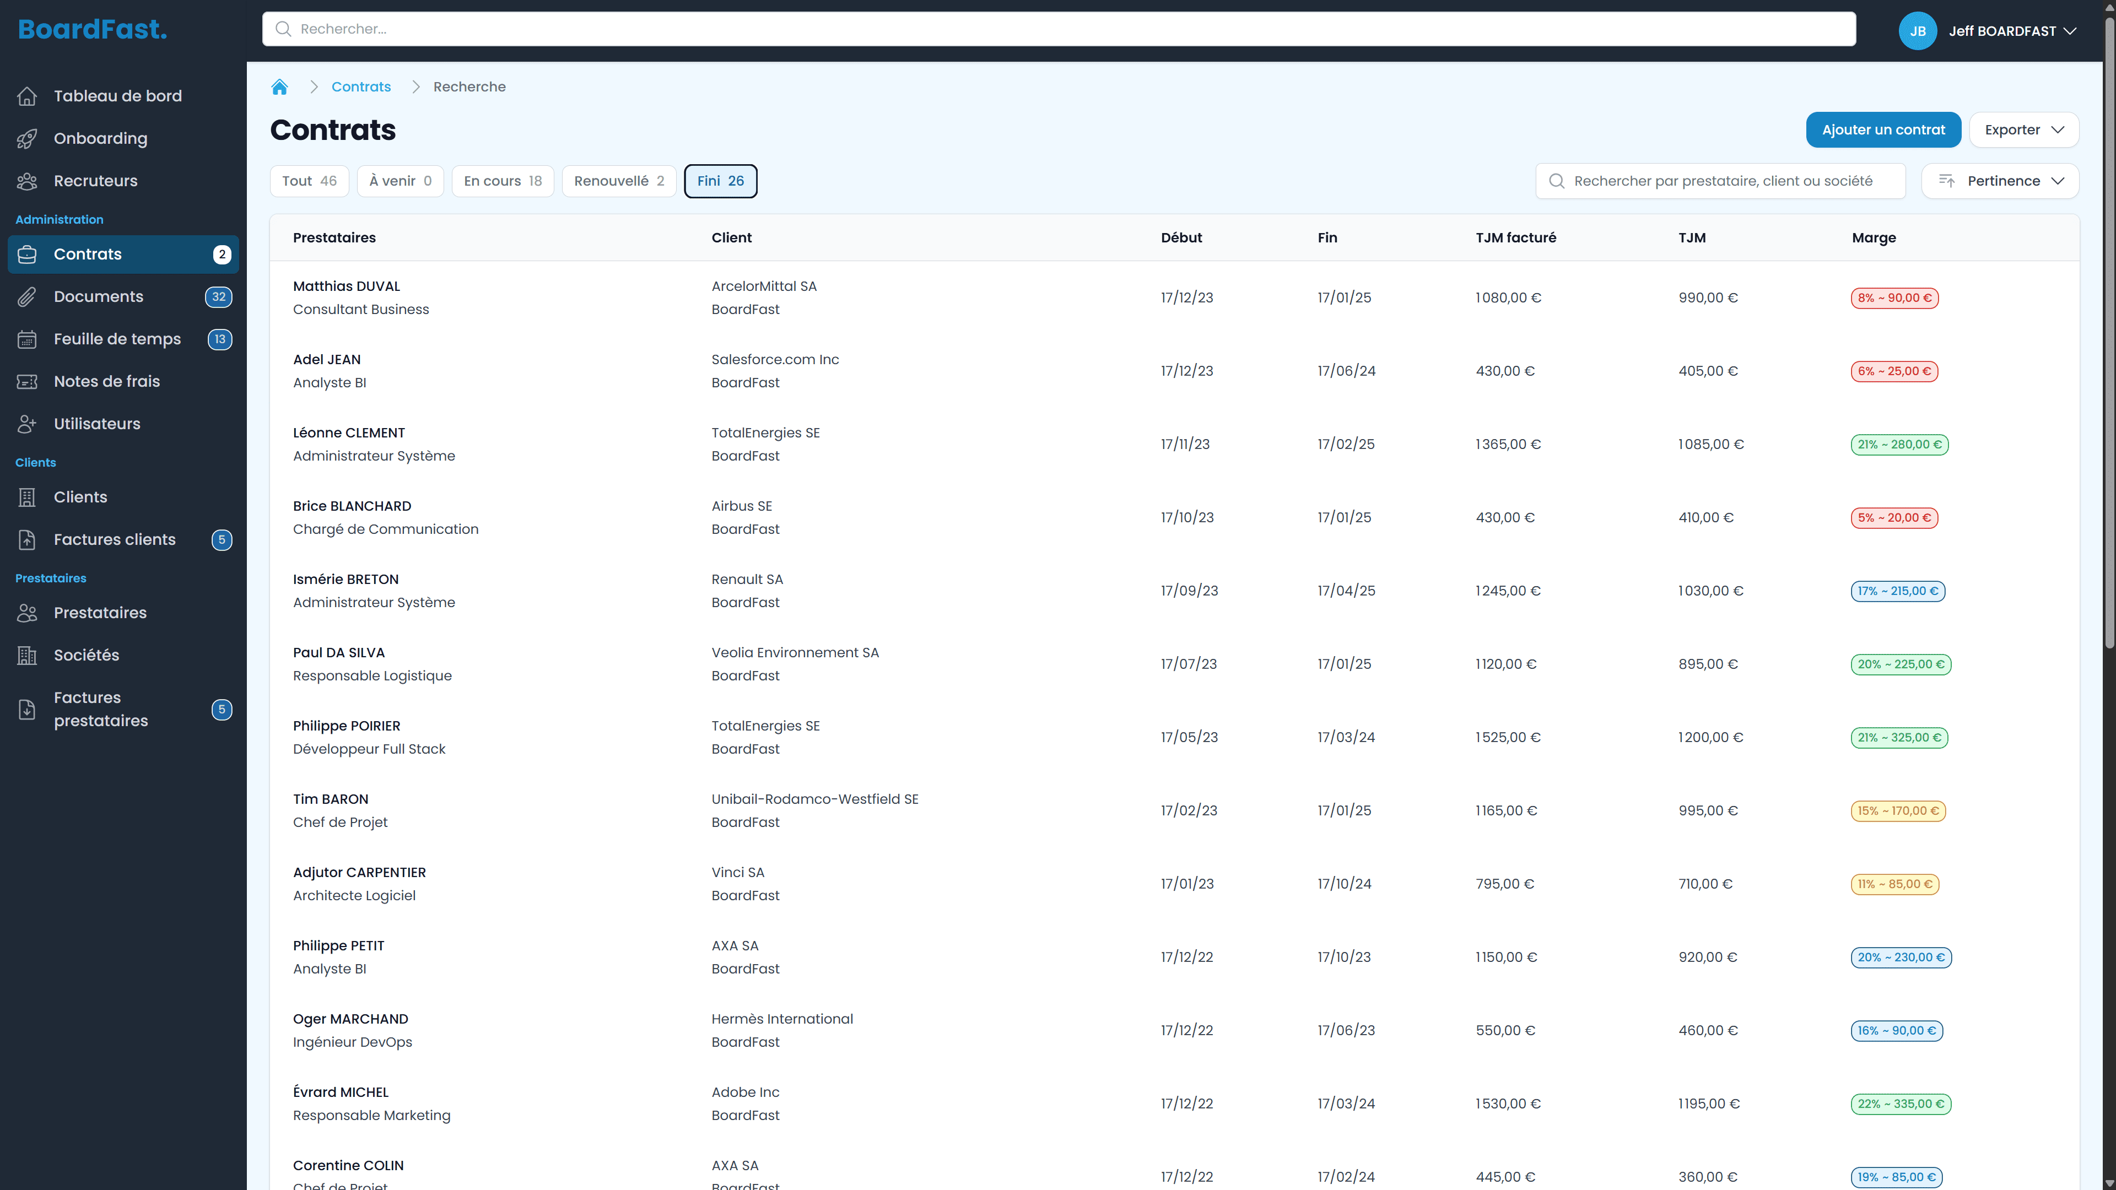Viewport: 2116px width, 1190px height.
Task: Show all contracts with Tout tab
Action: [309, 181]
